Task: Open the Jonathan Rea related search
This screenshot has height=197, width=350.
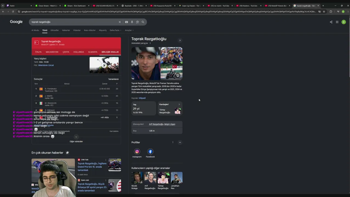Action: (x=177, y=181)
